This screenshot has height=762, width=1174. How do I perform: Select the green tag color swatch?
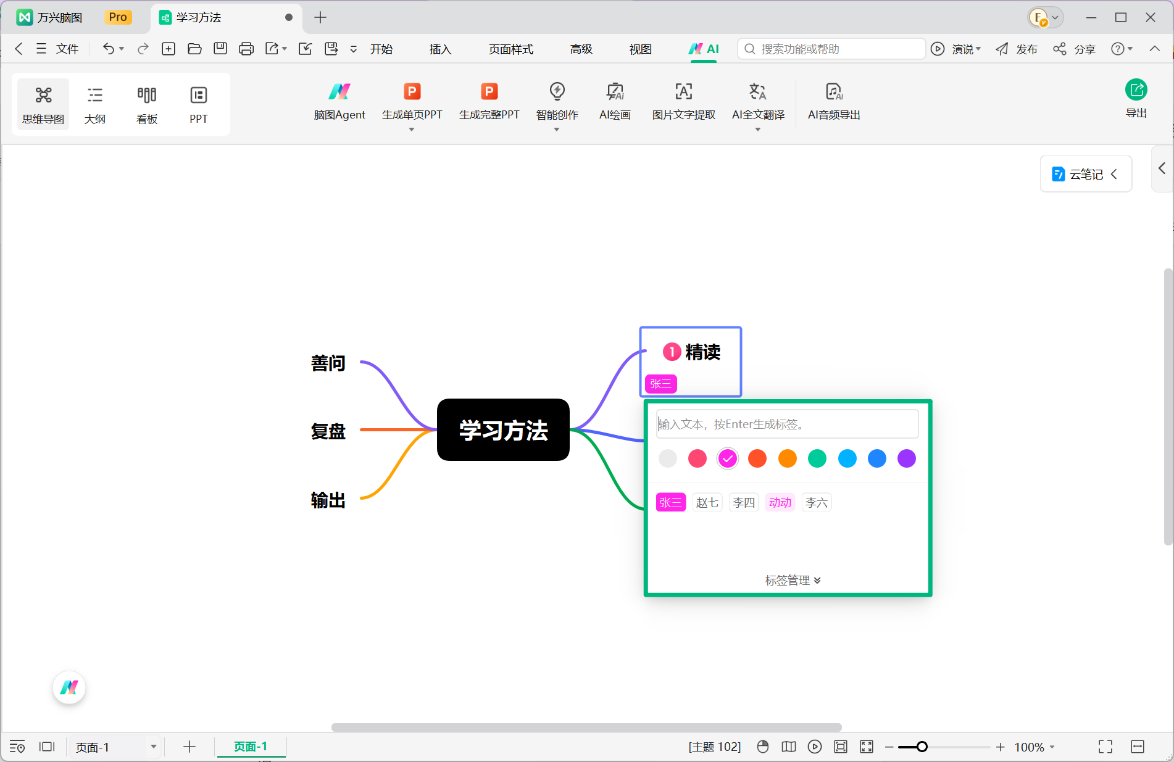817,458
